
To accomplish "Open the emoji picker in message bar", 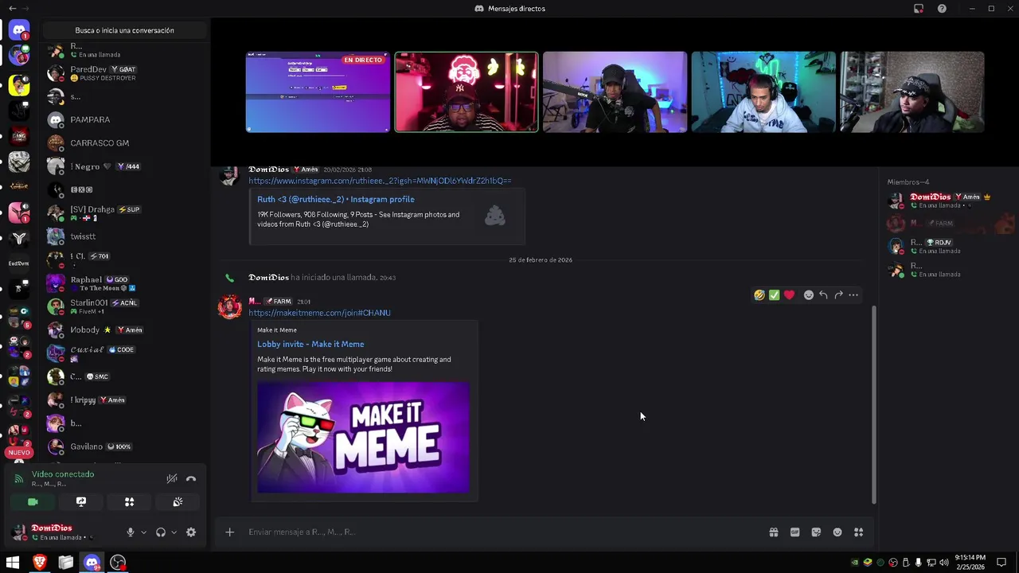I will click(837, 532).
